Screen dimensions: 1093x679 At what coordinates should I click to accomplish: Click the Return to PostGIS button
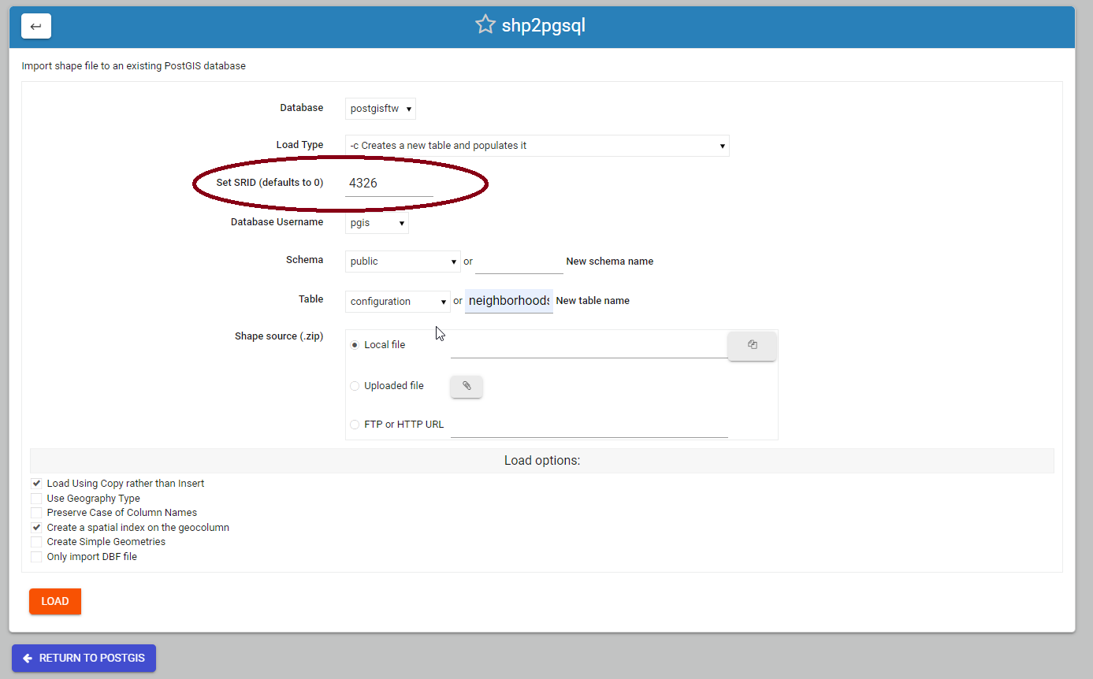(84, 658)
